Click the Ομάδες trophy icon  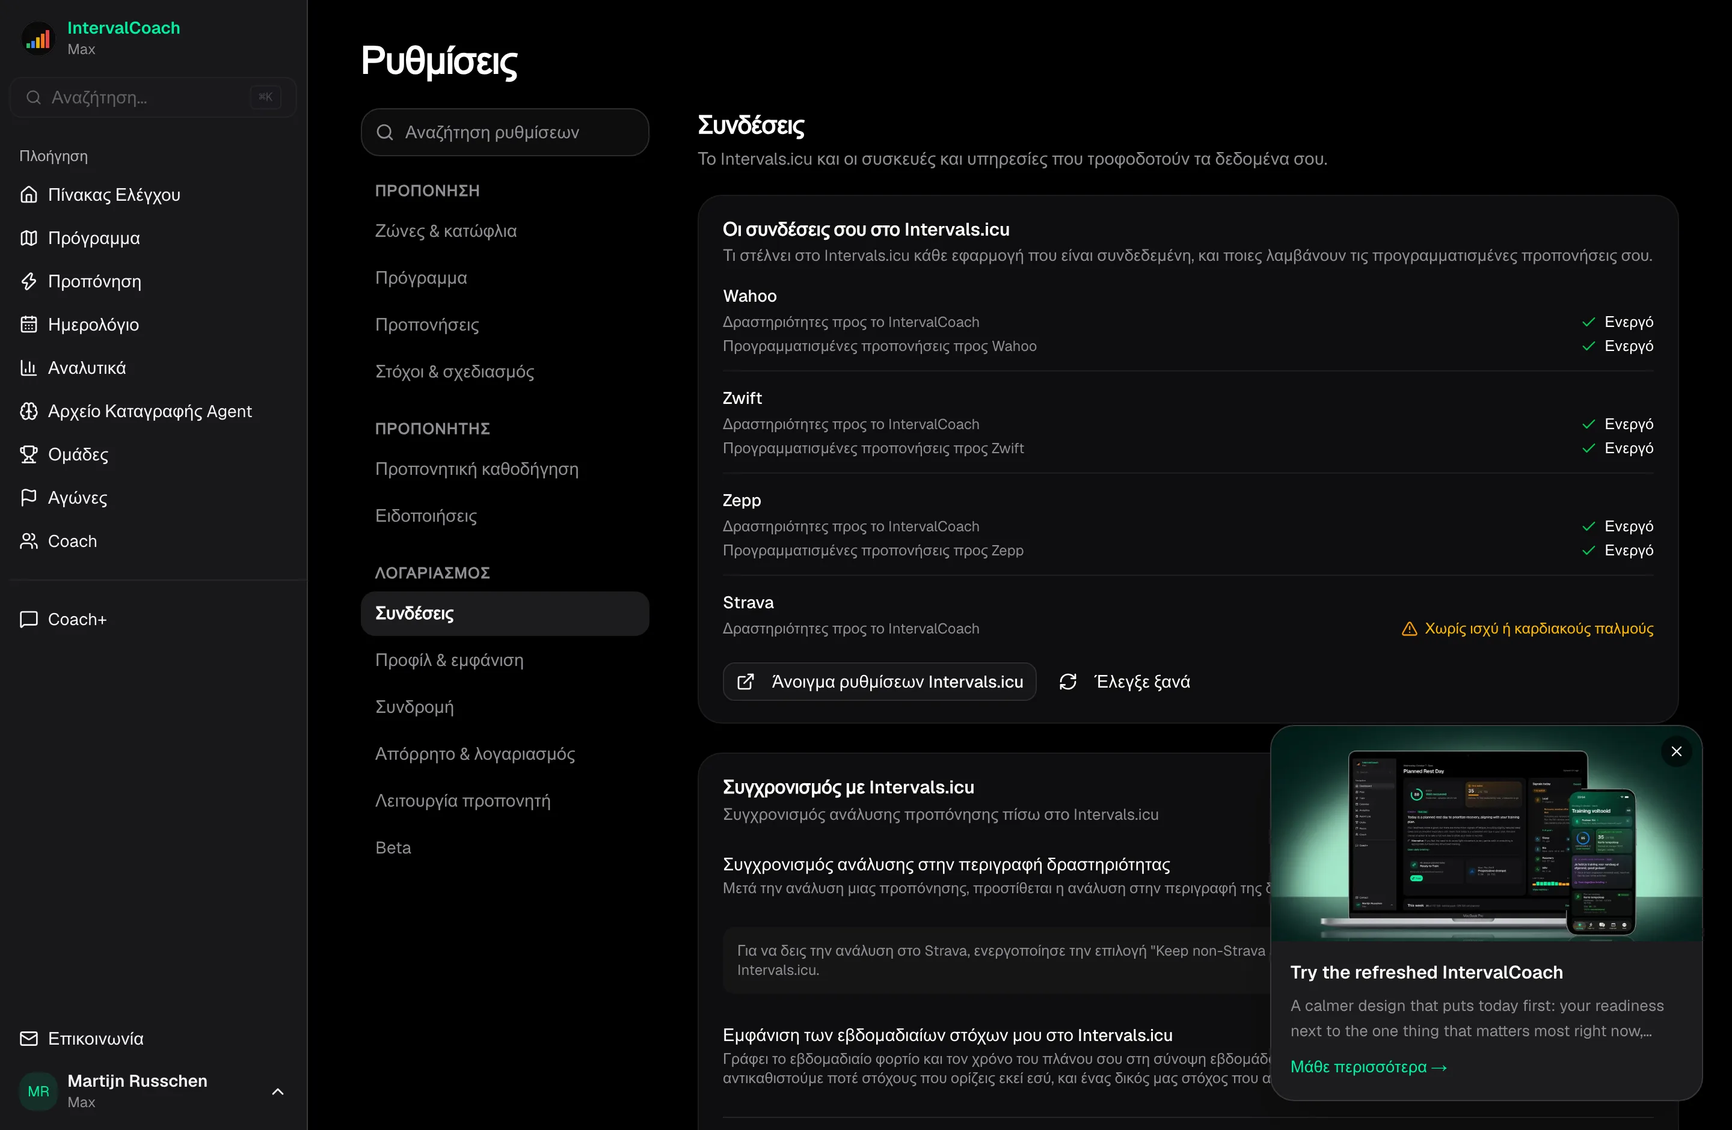click(x=28, y=454)
